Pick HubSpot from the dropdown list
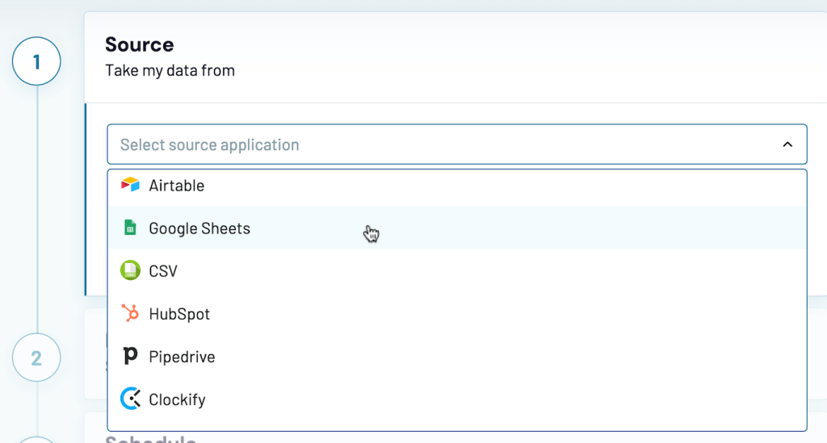 pos(457,313)
